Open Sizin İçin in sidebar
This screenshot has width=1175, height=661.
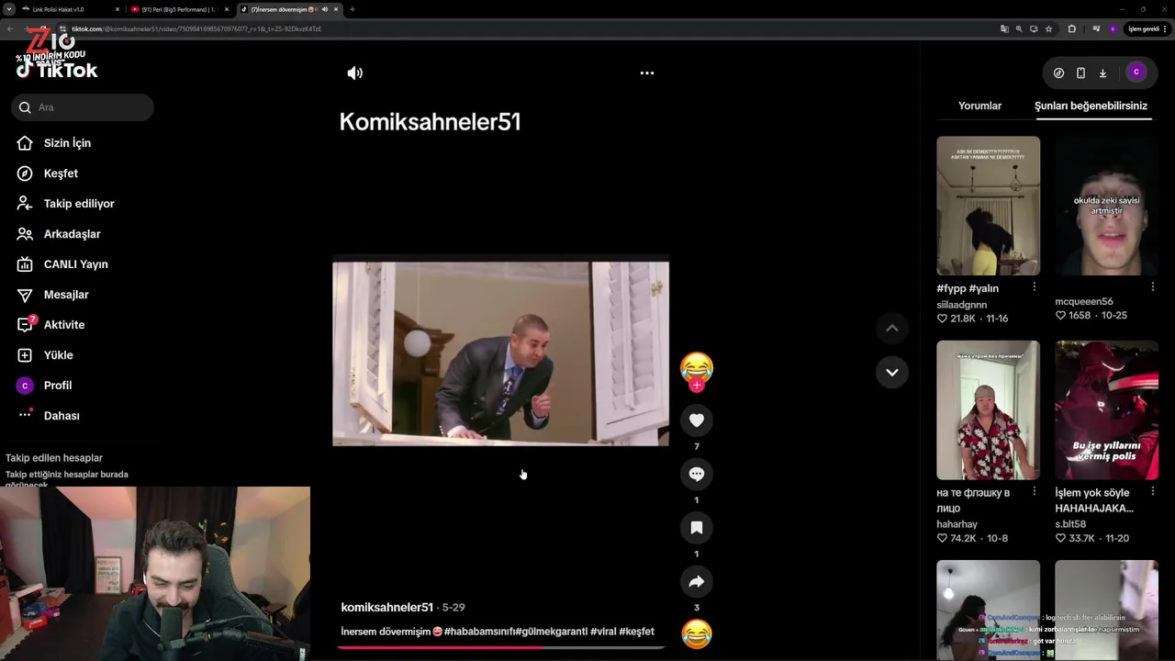pyautogui.click(x=67, y=143)
